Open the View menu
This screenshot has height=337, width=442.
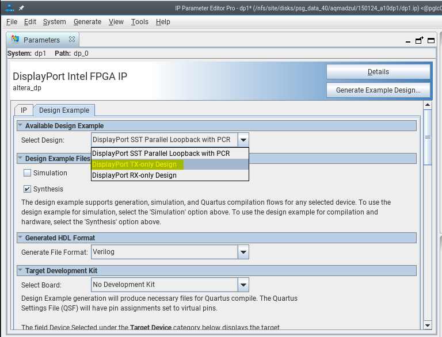point(116,22)
